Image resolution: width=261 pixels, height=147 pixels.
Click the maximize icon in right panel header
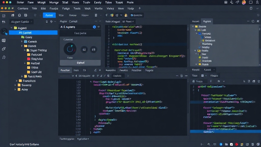point(253,21)
